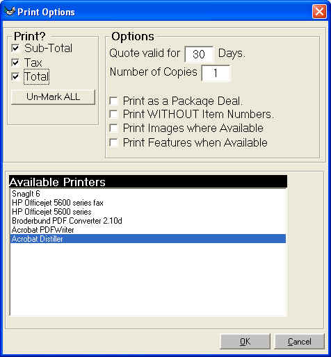Image resolution: width=331 pixels, height=357 pixels.
Task: Select HP Officejet 5600 series fax
Action: pyautogui.click(x=148, y=203)
